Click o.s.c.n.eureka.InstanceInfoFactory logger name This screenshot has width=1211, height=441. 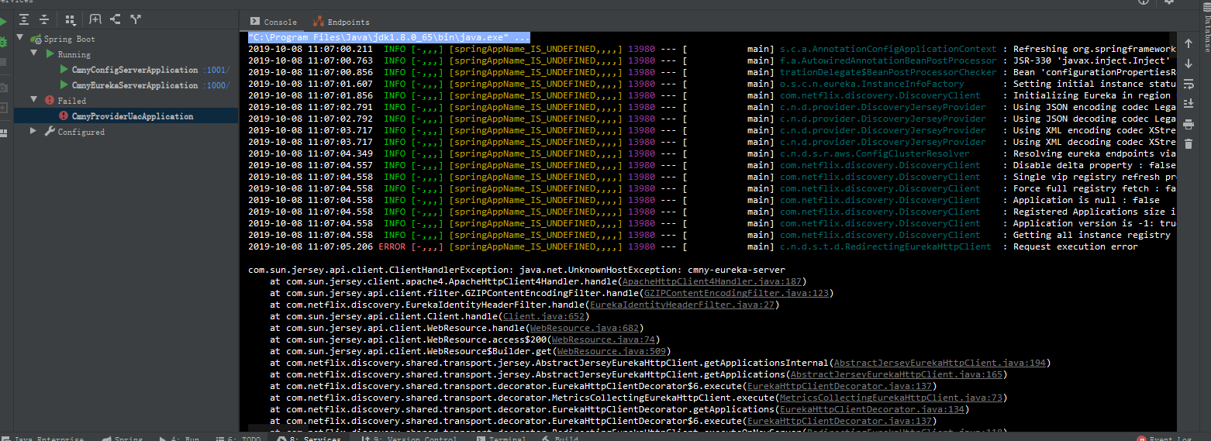872,84
